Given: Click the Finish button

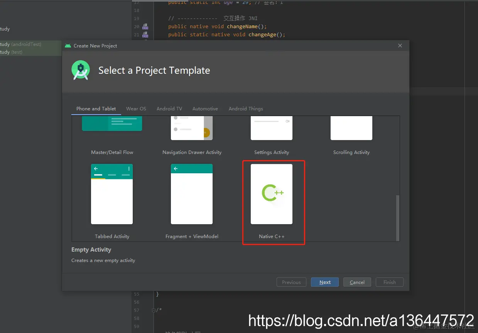Looking at the screenshot, I should (x=390, y=282).
